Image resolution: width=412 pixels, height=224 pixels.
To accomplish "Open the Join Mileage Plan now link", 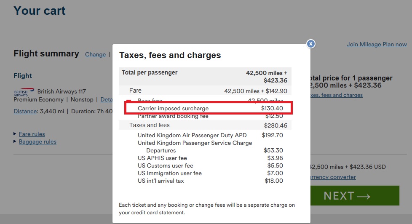I will coord(377,44).
